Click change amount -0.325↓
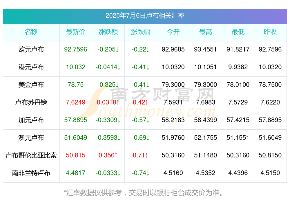The width and height of the screenshot is (290, 202). point(108,85)
